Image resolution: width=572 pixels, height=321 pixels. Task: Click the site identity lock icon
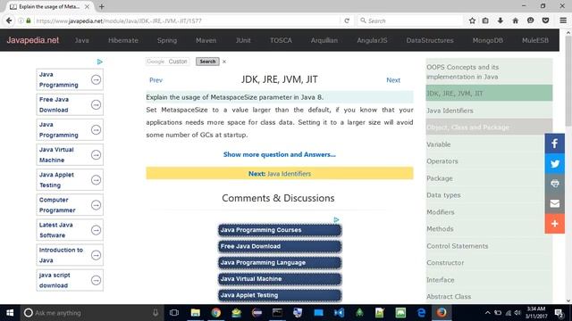(29, 21)
